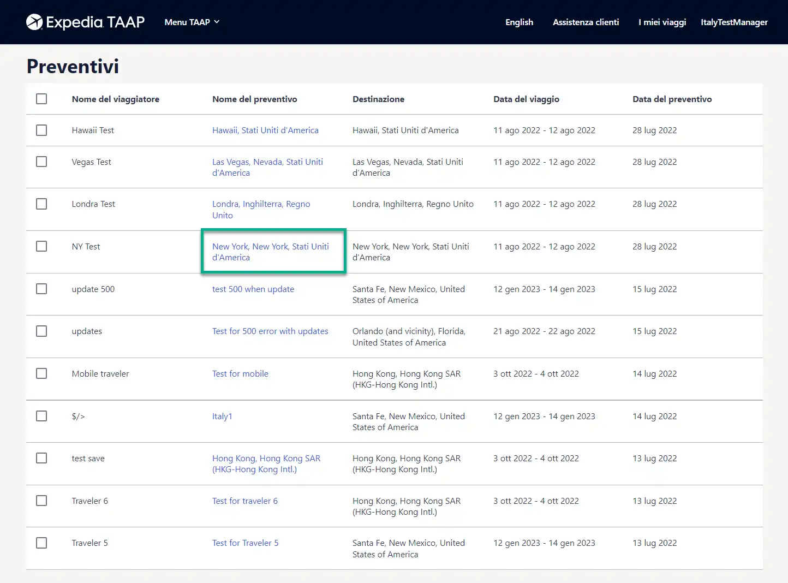Click the 'Destinazione' column header
Image resolution: width=788 pixels, height=583 pixels.
(379, 99)
